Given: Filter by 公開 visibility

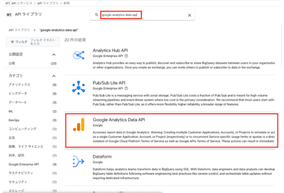Looking at the screenshot, I should pos(32,63).
